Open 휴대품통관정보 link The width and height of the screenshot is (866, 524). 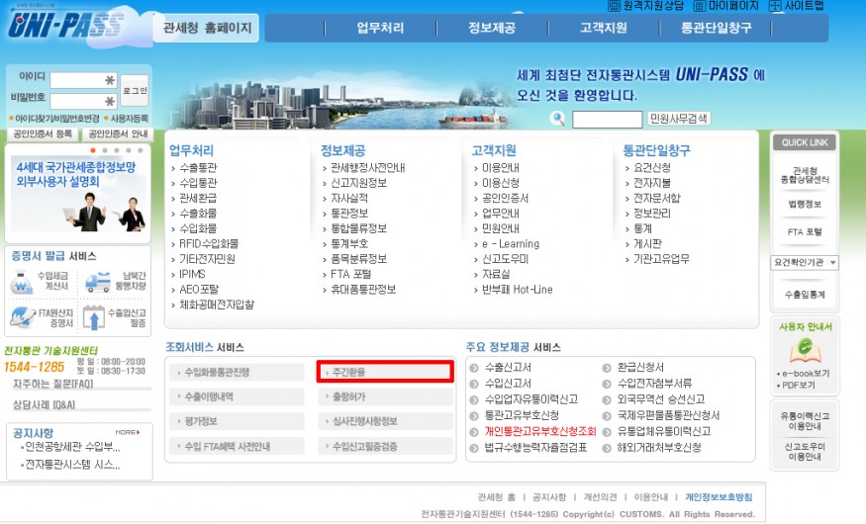363,290
